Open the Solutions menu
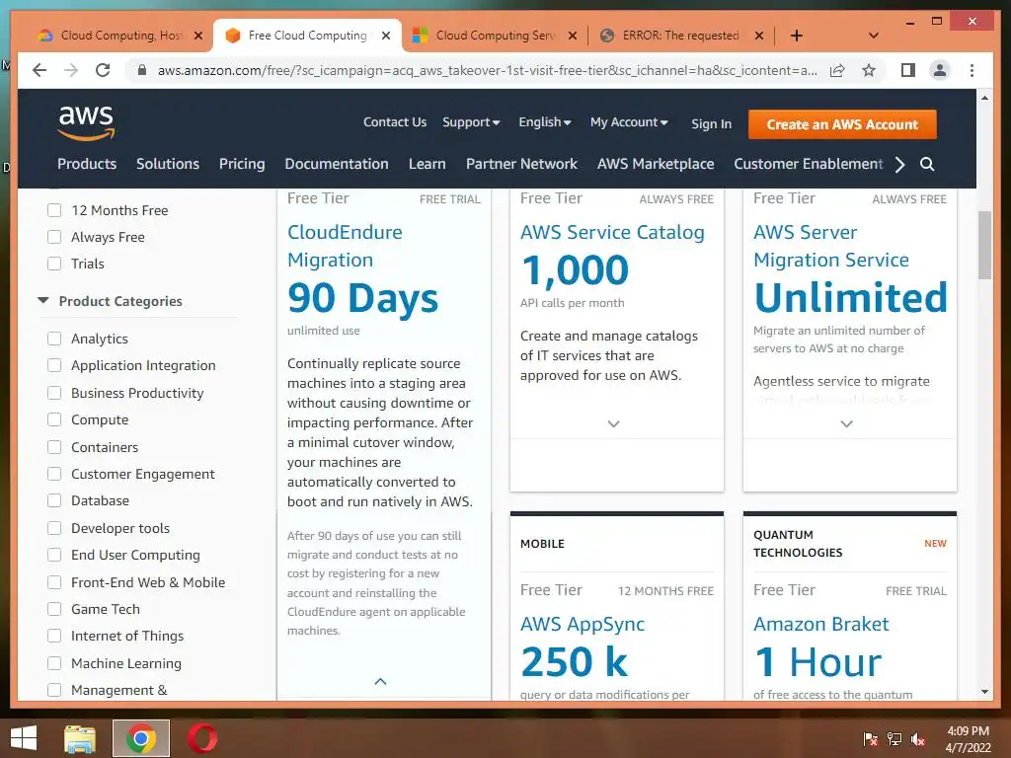 (x=168, y=164)
